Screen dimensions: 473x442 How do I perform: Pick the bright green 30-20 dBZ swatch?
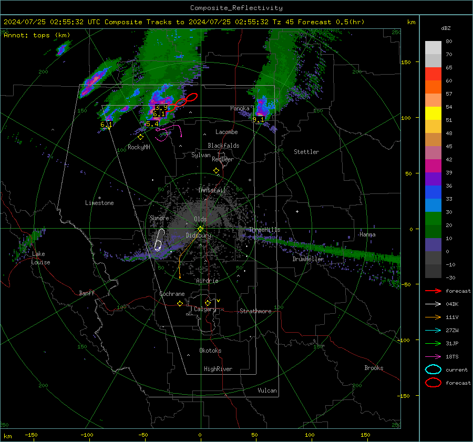click(x=433, y=219)
